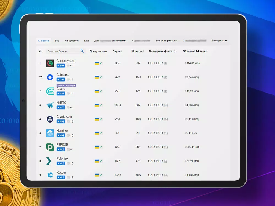The width and height of the screenshot is (275, 206).
Task: Open the Nominex exchange link
Action: click(62, 131)
